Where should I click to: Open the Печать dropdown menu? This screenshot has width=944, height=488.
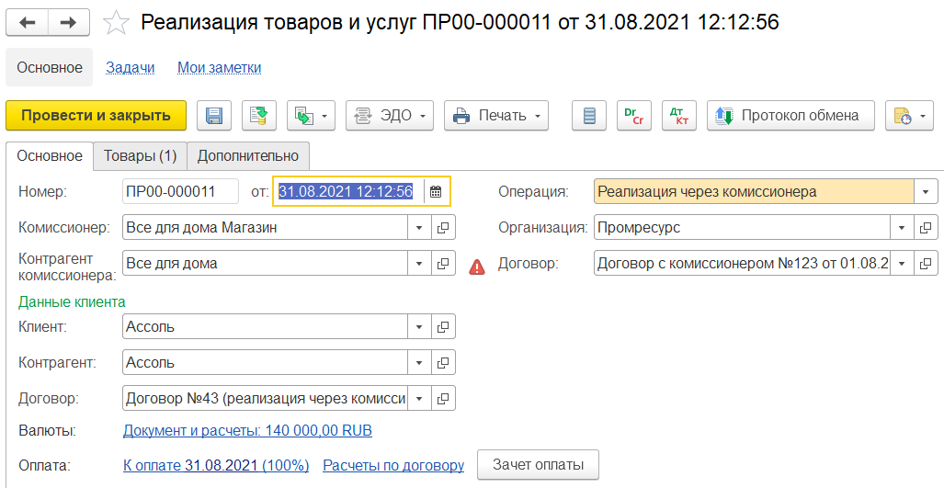tap(496, 116)
